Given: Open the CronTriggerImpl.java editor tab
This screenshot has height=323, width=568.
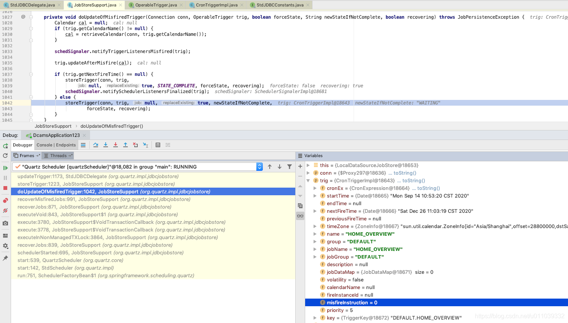Looking at the screenshot, I should point(217,5).
